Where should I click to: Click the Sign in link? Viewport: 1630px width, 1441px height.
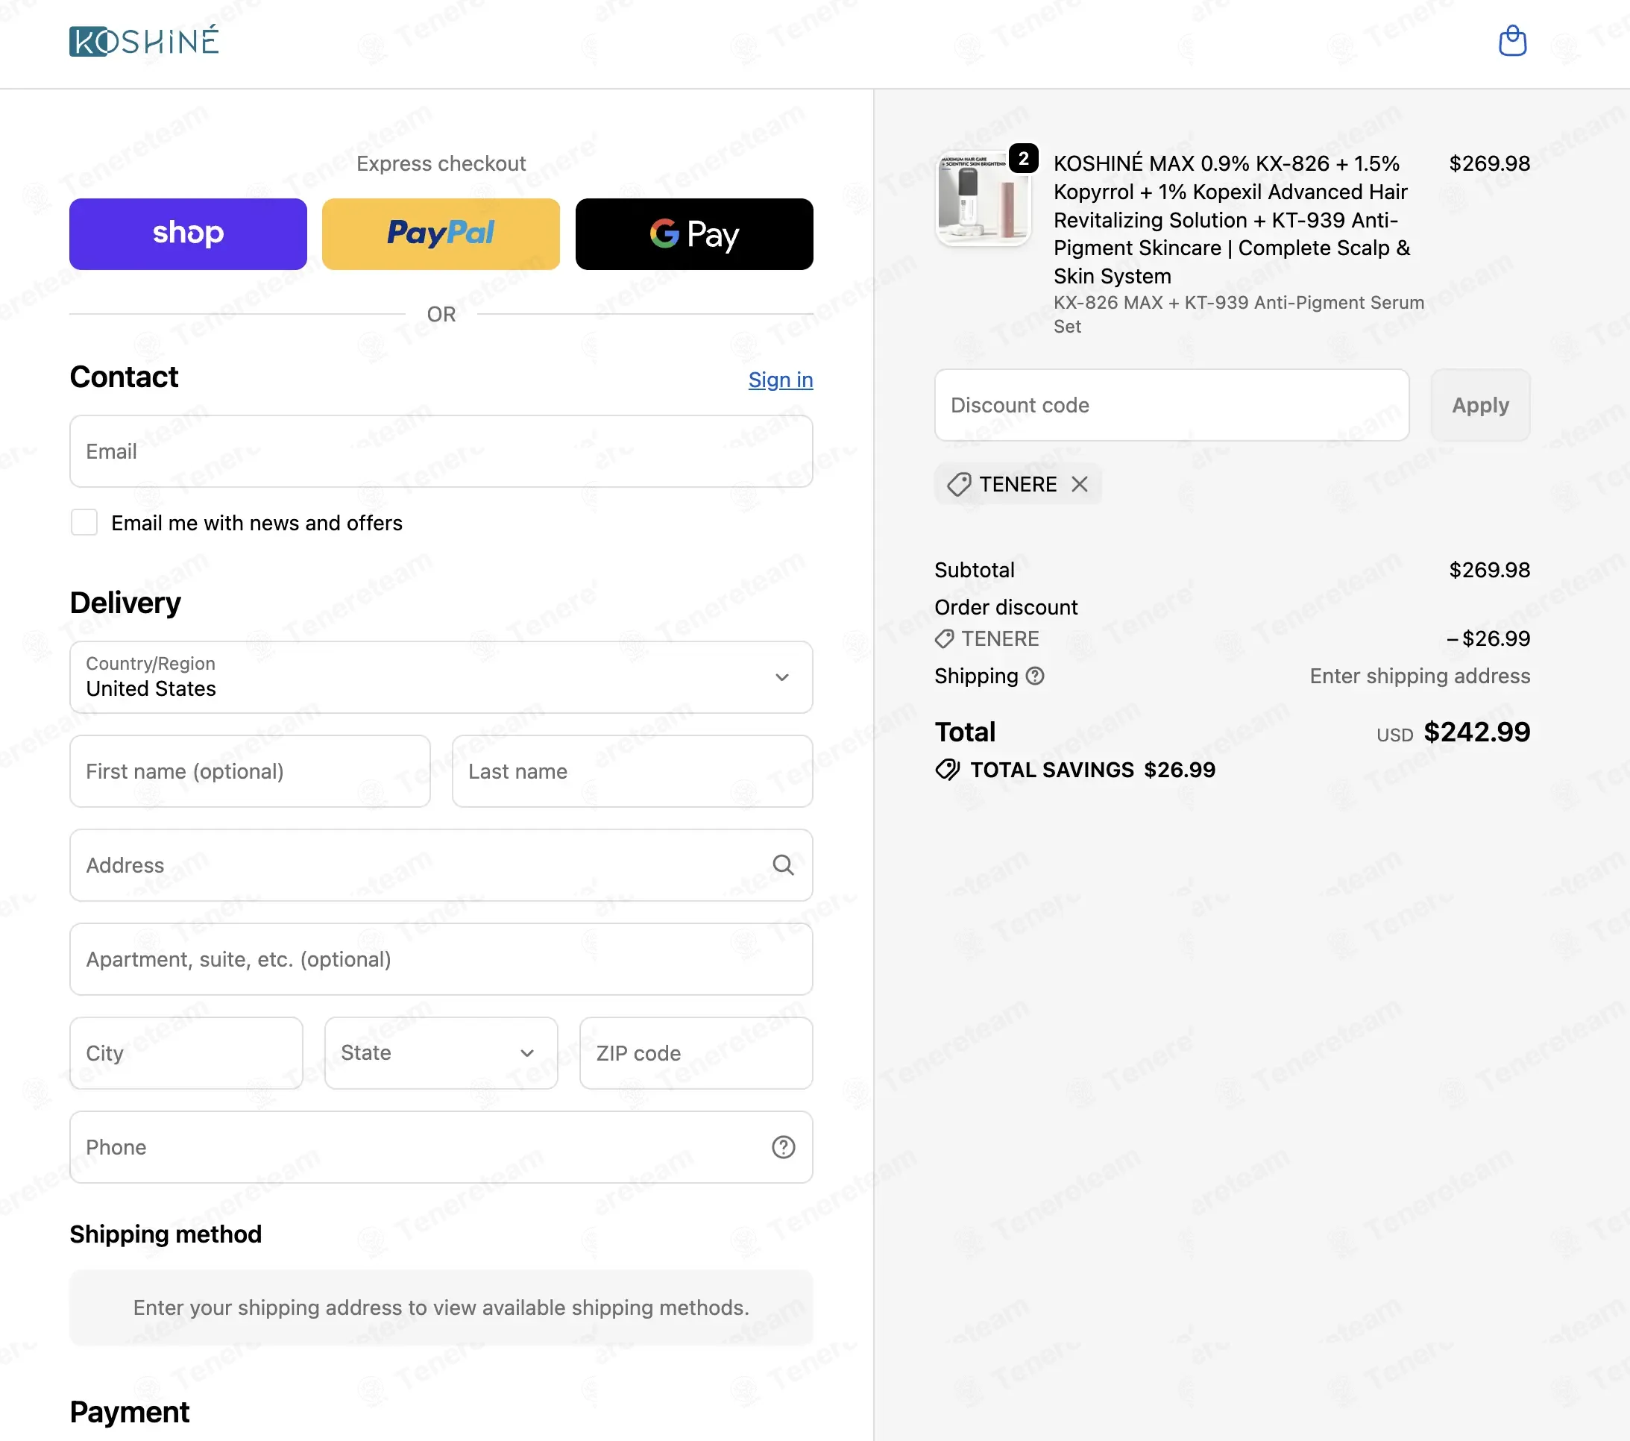click(x=781, y=380)
